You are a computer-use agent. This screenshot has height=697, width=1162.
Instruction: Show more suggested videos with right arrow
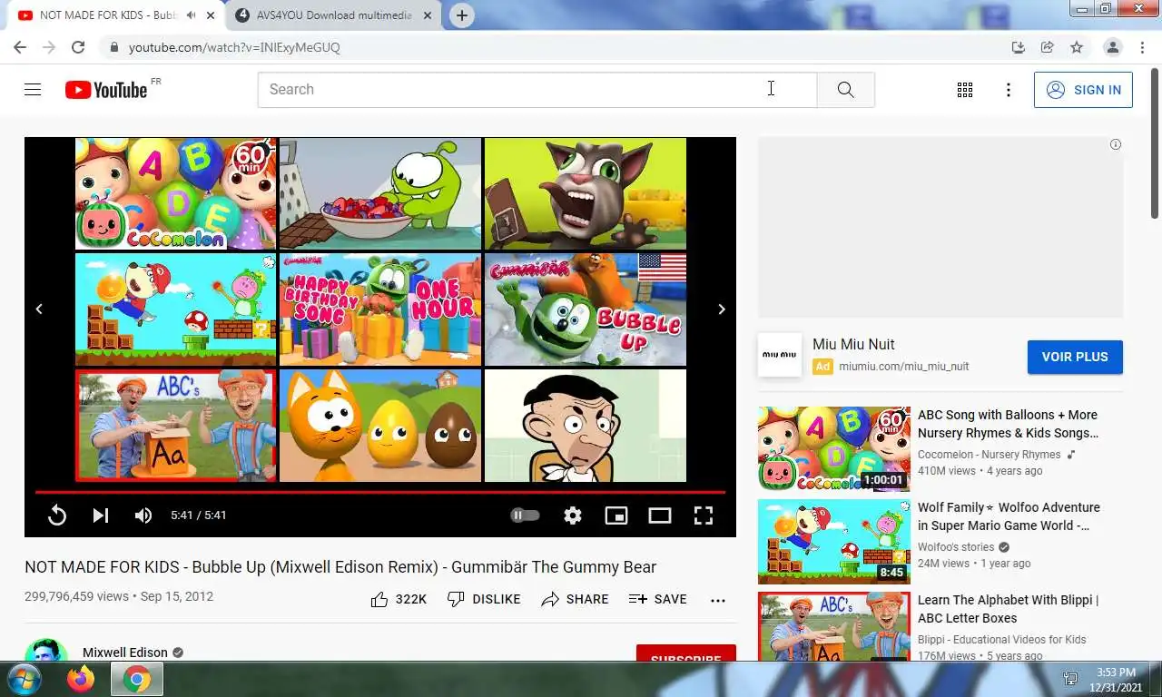point(722,309)
